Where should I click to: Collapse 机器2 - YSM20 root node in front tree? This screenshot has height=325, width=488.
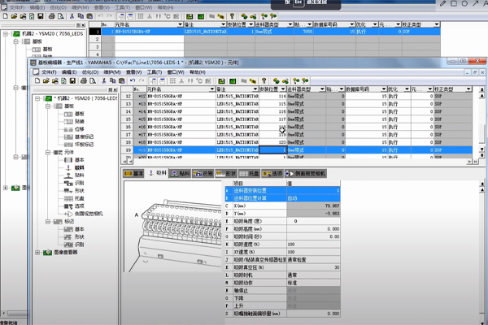37,98
